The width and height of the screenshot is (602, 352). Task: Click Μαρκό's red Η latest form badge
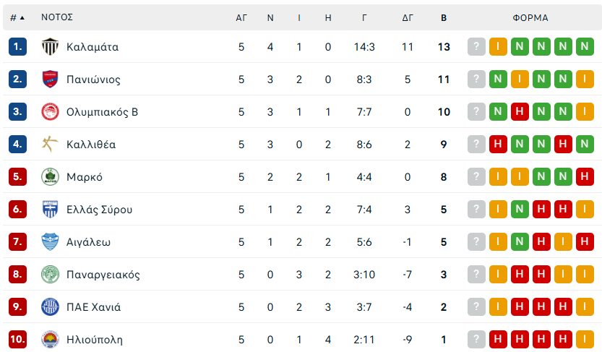pyautogui.click(x=585, y=177)
